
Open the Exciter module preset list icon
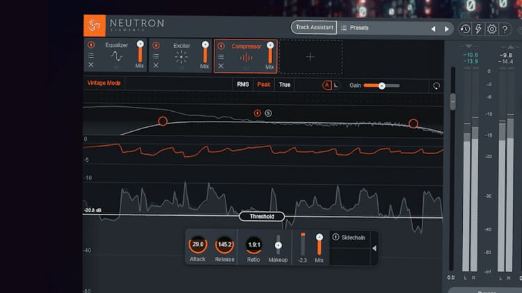click(156, 56)
